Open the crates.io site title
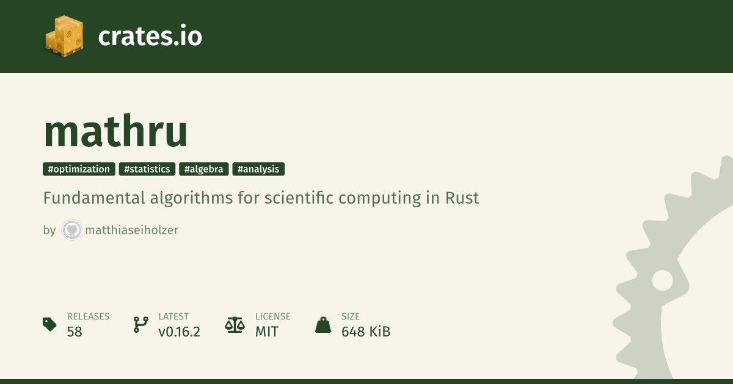The image size is (733, 384). tap(150, 37)
